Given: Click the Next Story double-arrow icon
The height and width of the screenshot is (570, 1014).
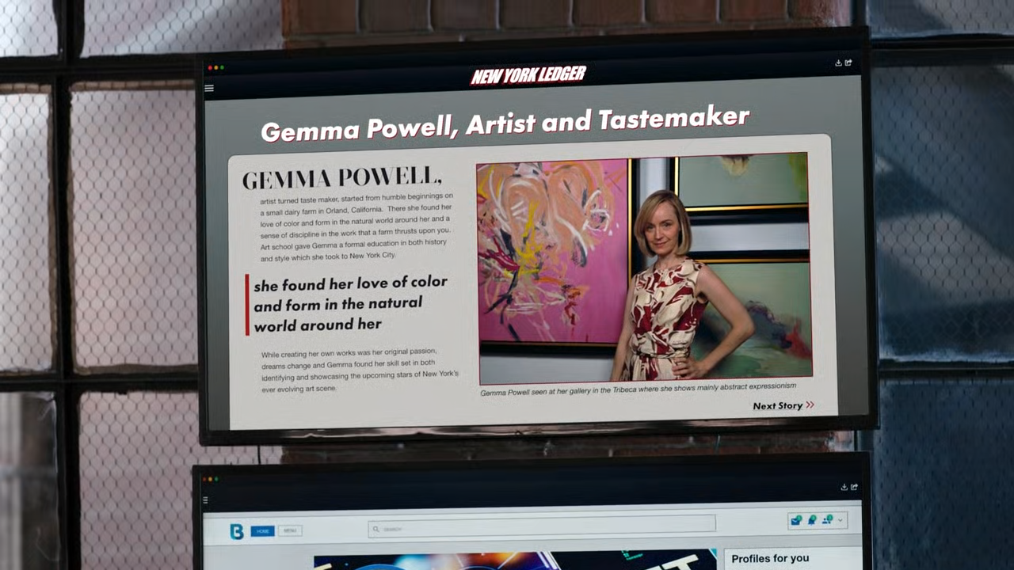Looking at the screenshot, I should click(x=810, y=405).
